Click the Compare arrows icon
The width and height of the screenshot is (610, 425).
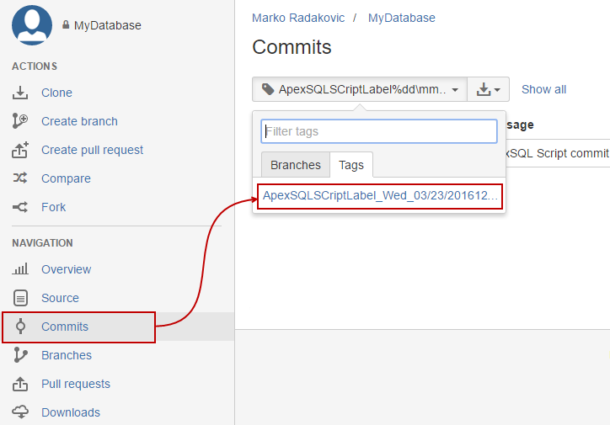pos(21,178)
